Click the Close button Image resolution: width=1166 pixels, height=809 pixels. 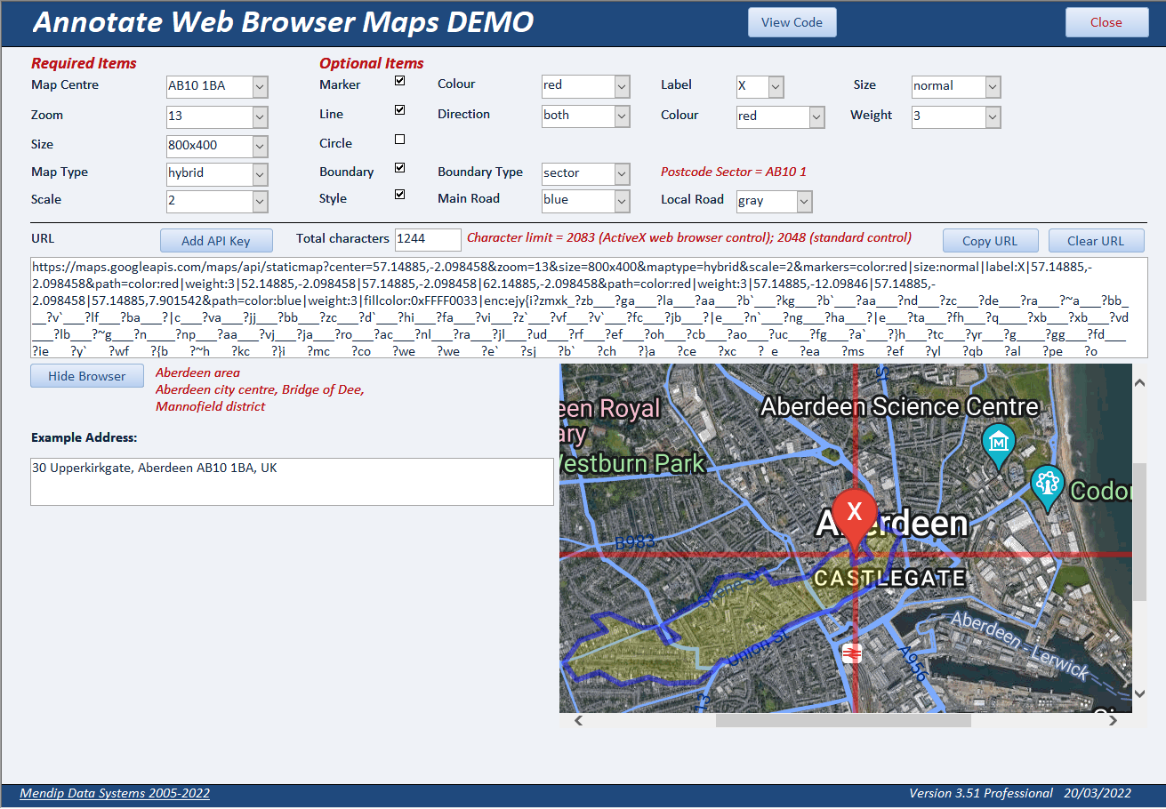[1106, 22]
